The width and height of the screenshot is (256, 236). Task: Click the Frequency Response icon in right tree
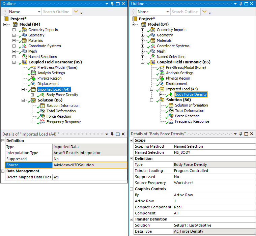click(171, 121)
